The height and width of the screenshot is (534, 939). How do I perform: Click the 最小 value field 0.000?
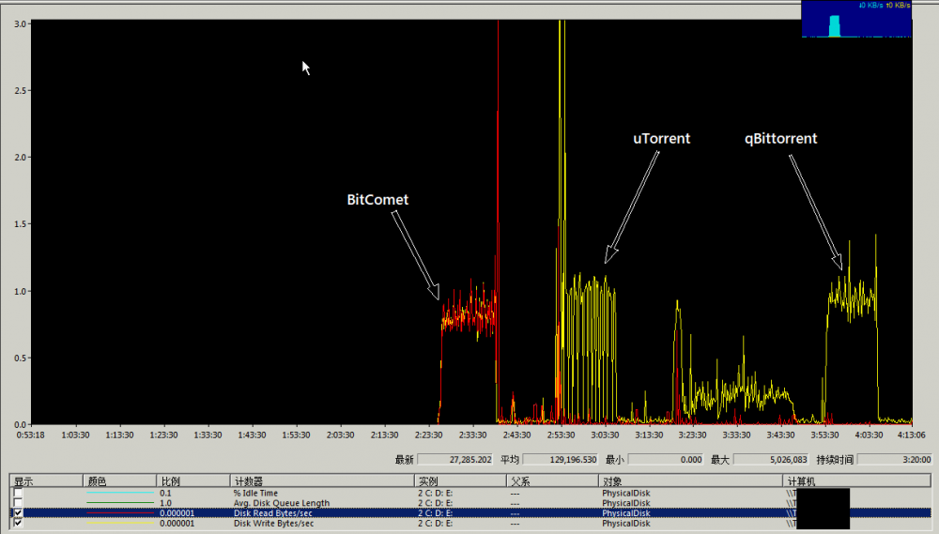point(666,459)
